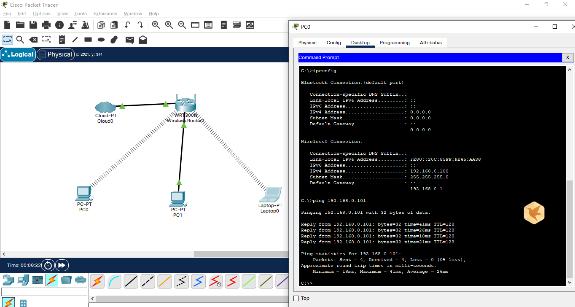Image resolution: width=575 pixels, height=307 pixels.
Task: Click the left arrow of workspace horizontal scrollbar
Action: click(x=4, y=254)
